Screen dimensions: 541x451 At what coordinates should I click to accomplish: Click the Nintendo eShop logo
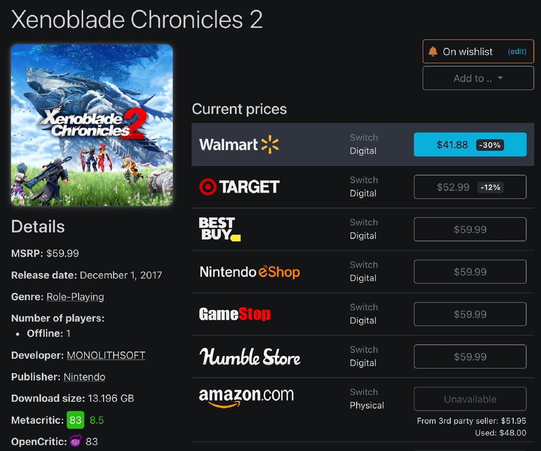[x=249, y=272]
